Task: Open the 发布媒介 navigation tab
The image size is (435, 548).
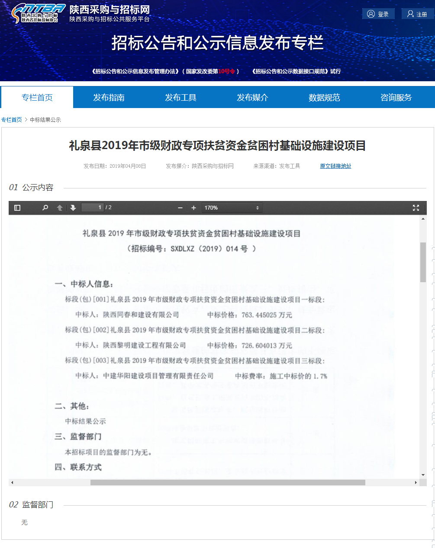Action: pyautogui.click(x=252, y=97)
